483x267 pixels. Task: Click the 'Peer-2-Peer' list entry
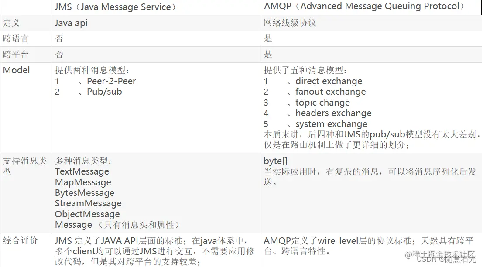click(x=111, y=81)
